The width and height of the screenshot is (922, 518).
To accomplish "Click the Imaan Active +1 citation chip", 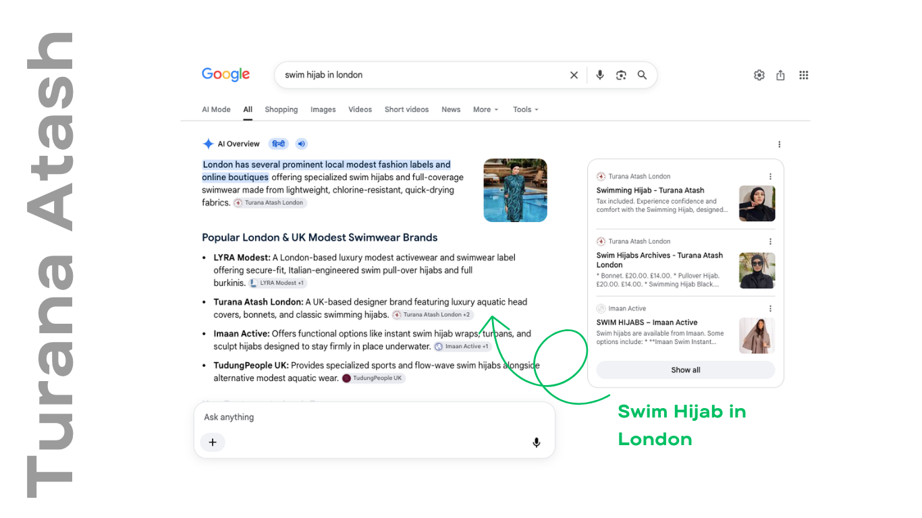I will point(462,347).
